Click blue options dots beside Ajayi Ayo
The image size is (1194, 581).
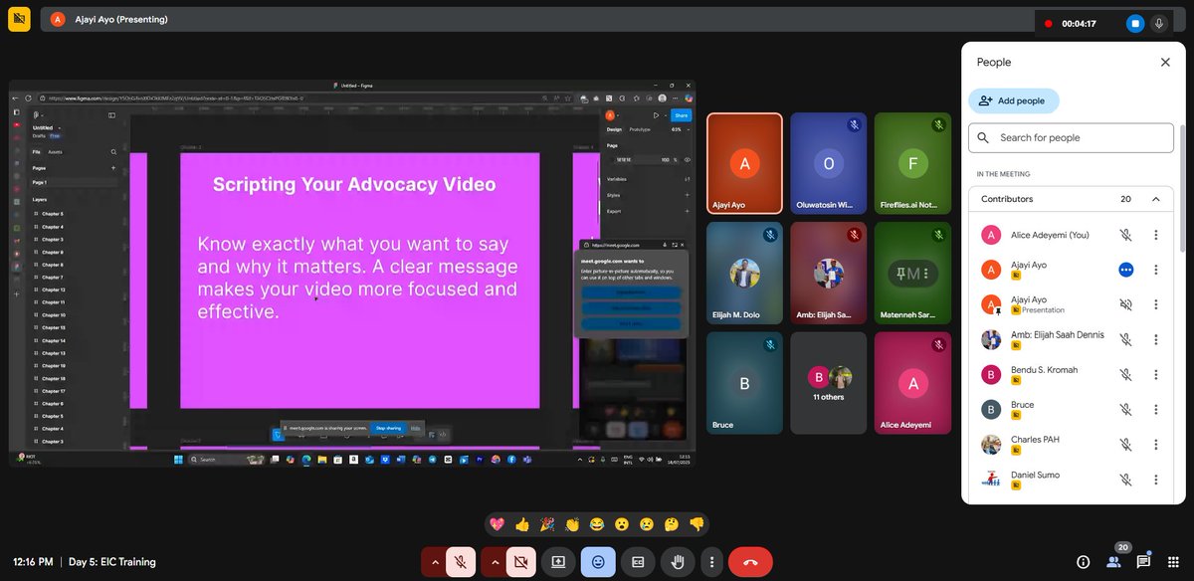[1125, 270]
